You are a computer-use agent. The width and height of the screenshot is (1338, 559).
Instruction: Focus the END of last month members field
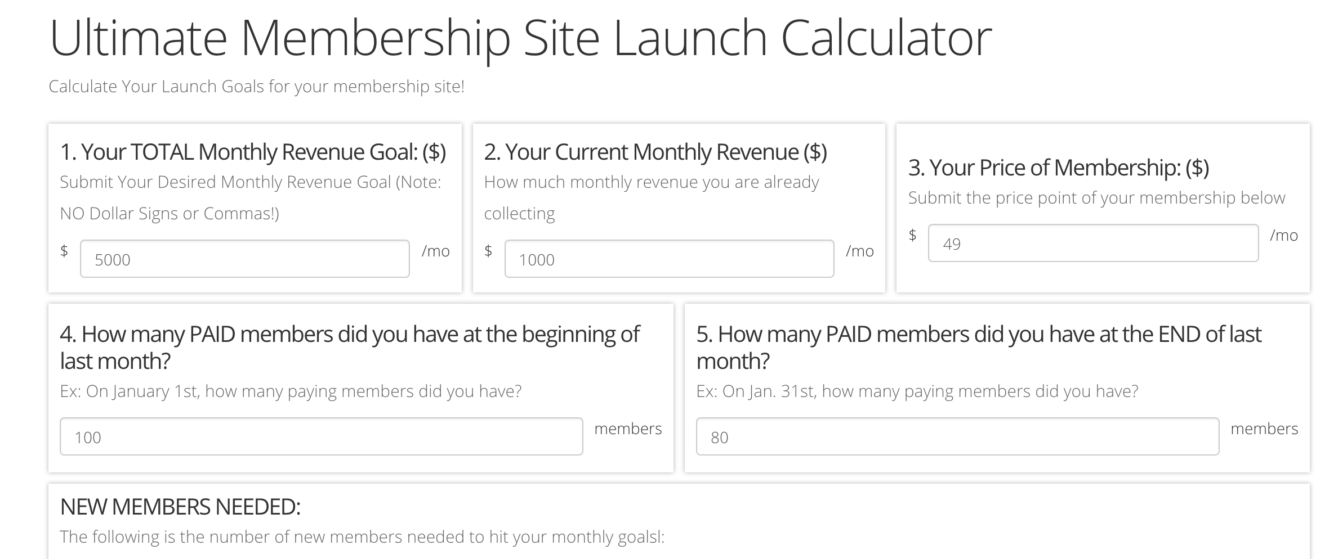[x=957, y=436]
